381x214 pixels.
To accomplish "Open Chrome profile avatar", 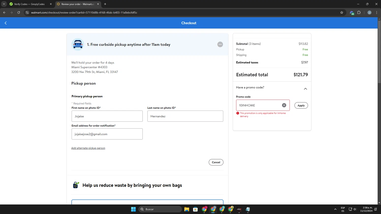I will [x=369, y=12].
